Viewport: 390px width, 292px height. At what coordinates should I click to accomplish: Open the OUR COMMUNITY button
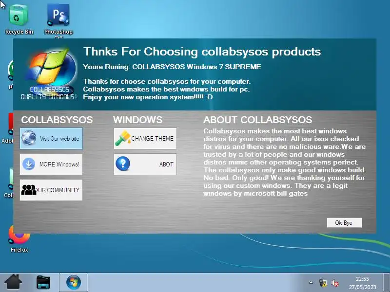coord(51,190)
